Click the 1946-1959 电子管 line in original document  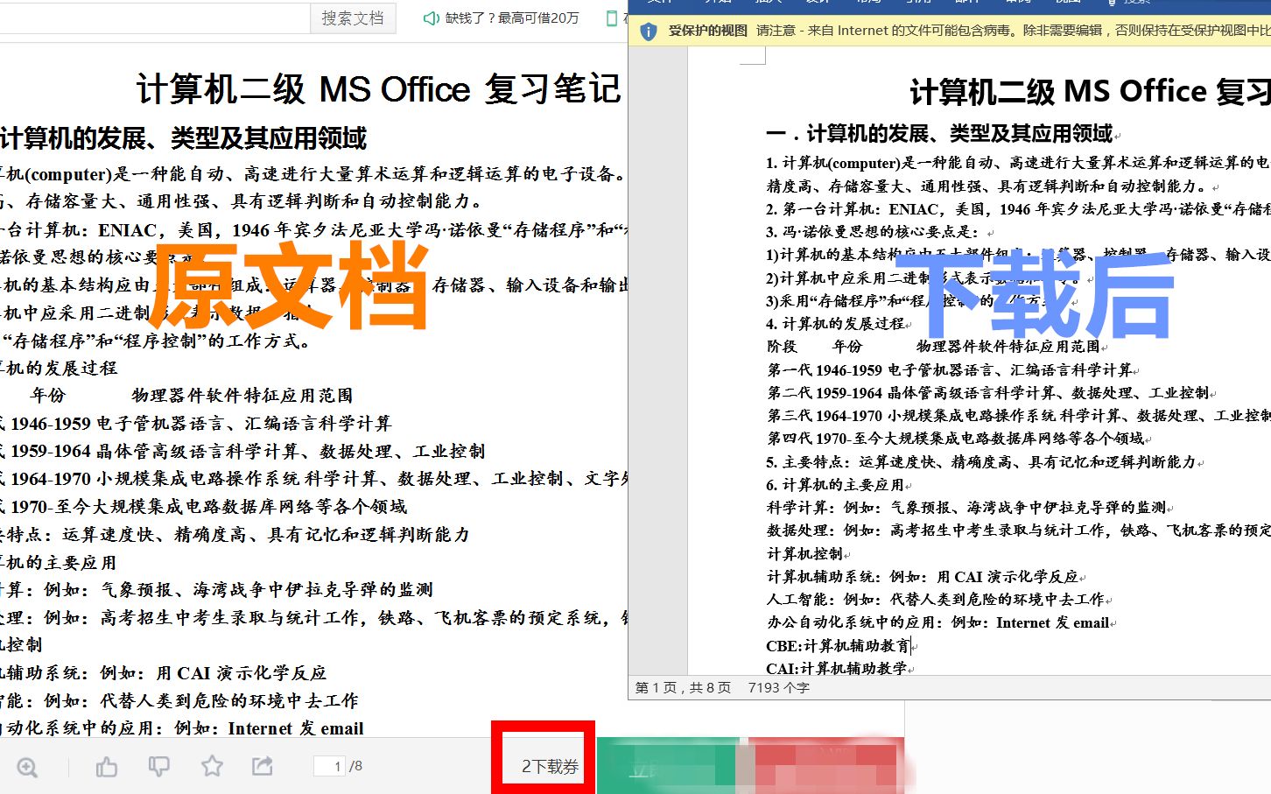pos(195,424)
